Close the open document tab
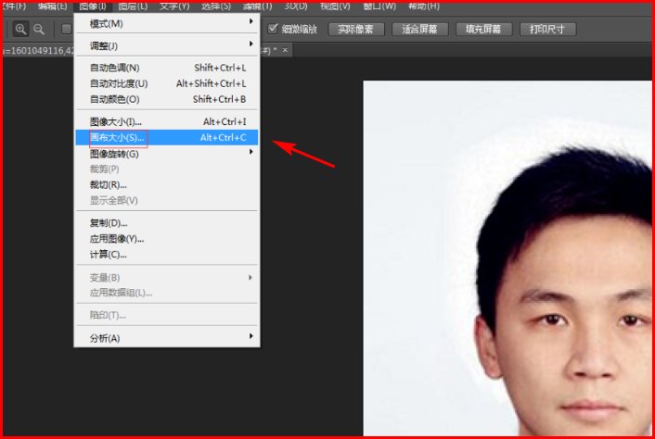The width and height of the screenshot is (655, 439). pyautogui.click(x=285, y=49)
